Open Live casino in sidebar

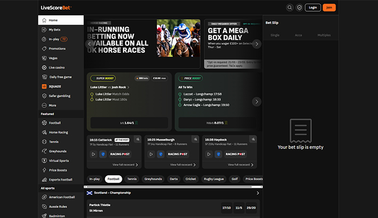(x=61, y=68)
